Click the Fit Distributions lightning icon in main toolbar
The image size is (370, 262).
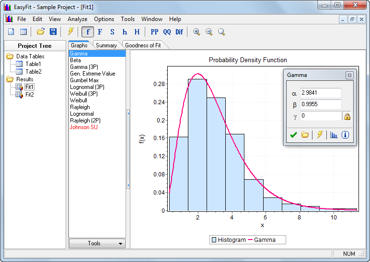click(x=70, y=32)
